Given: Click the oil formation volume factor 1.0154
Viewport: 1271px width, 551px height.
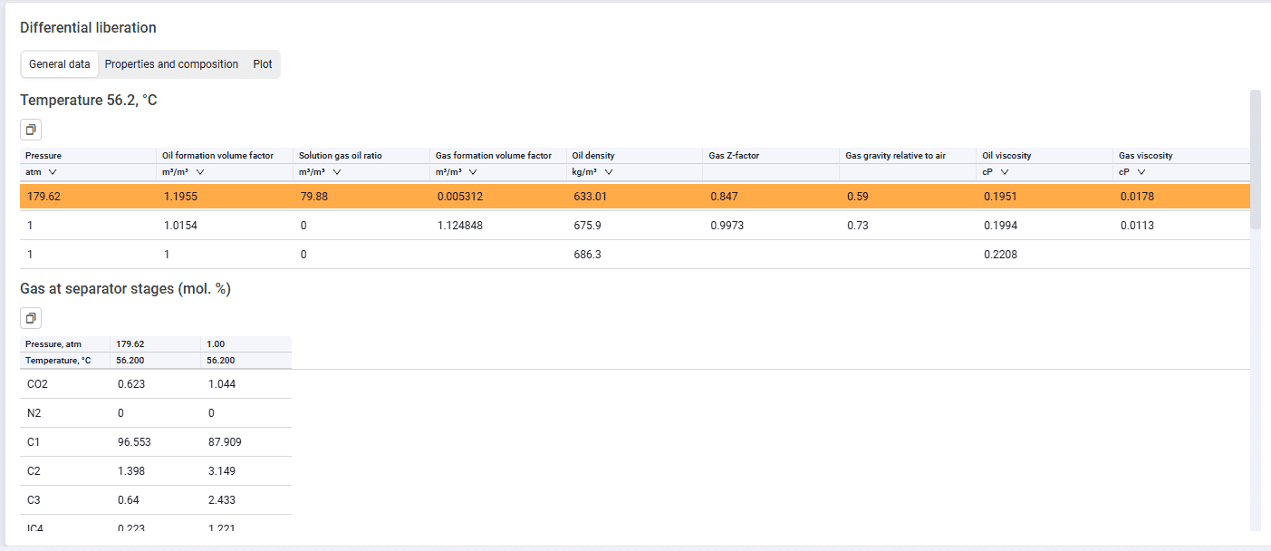Looking at the screenshot, I should click(180, 226).
